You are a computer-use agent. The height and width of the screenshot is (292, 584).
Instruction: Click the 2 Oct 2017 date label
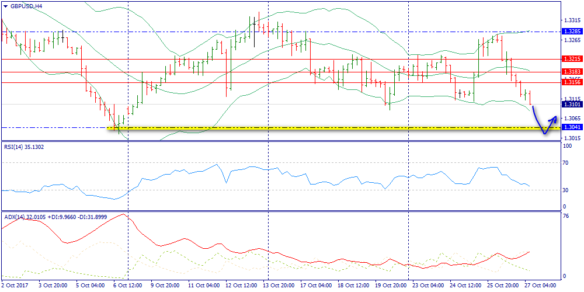(x=14, y=286)
